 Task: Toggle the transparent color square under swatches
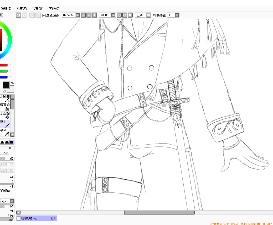point(4,91)
